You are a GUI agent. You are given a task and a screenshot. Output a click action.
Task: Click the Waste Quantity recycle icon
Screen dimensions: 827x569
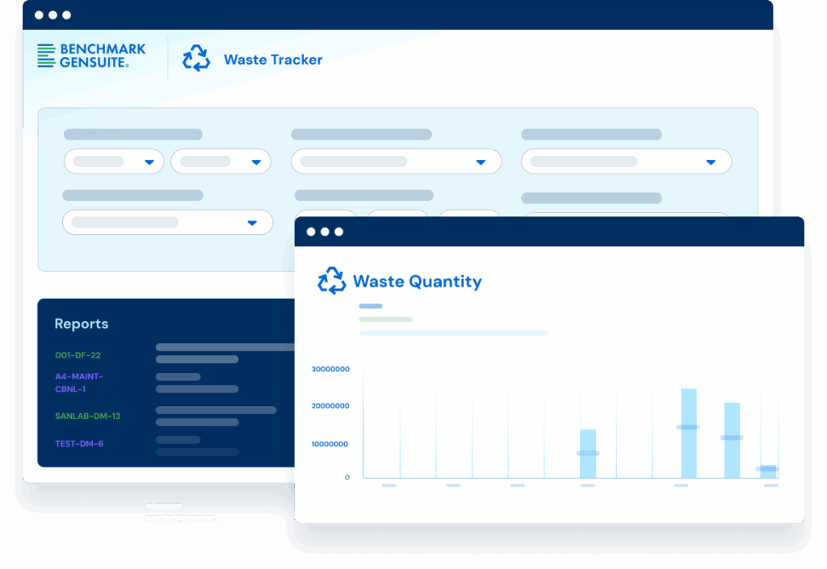331,281
